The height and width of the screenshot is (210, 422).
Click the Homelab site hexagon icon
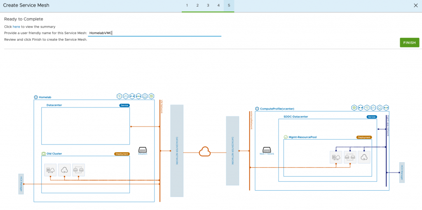click(x=36, y=97)
